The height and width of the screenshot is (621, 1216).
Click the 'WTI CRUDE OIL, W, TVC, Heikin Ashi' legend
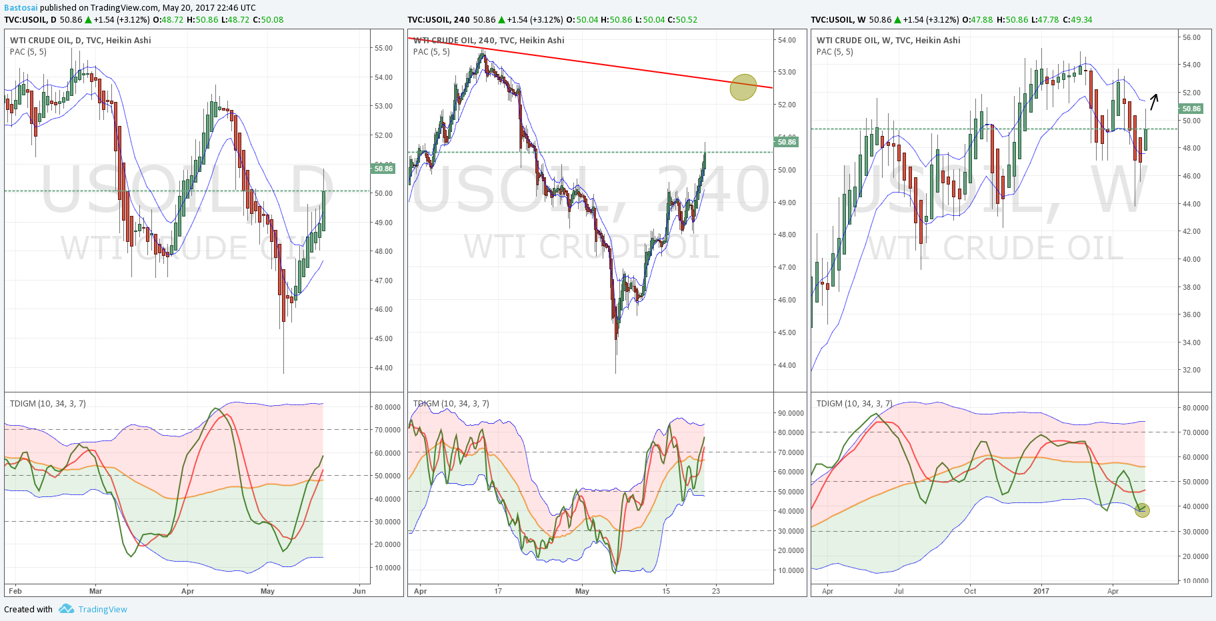pos(889,40)
